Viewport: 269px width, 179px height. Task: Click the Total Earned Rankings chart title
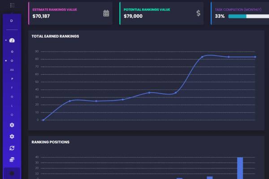click(55, 36)
